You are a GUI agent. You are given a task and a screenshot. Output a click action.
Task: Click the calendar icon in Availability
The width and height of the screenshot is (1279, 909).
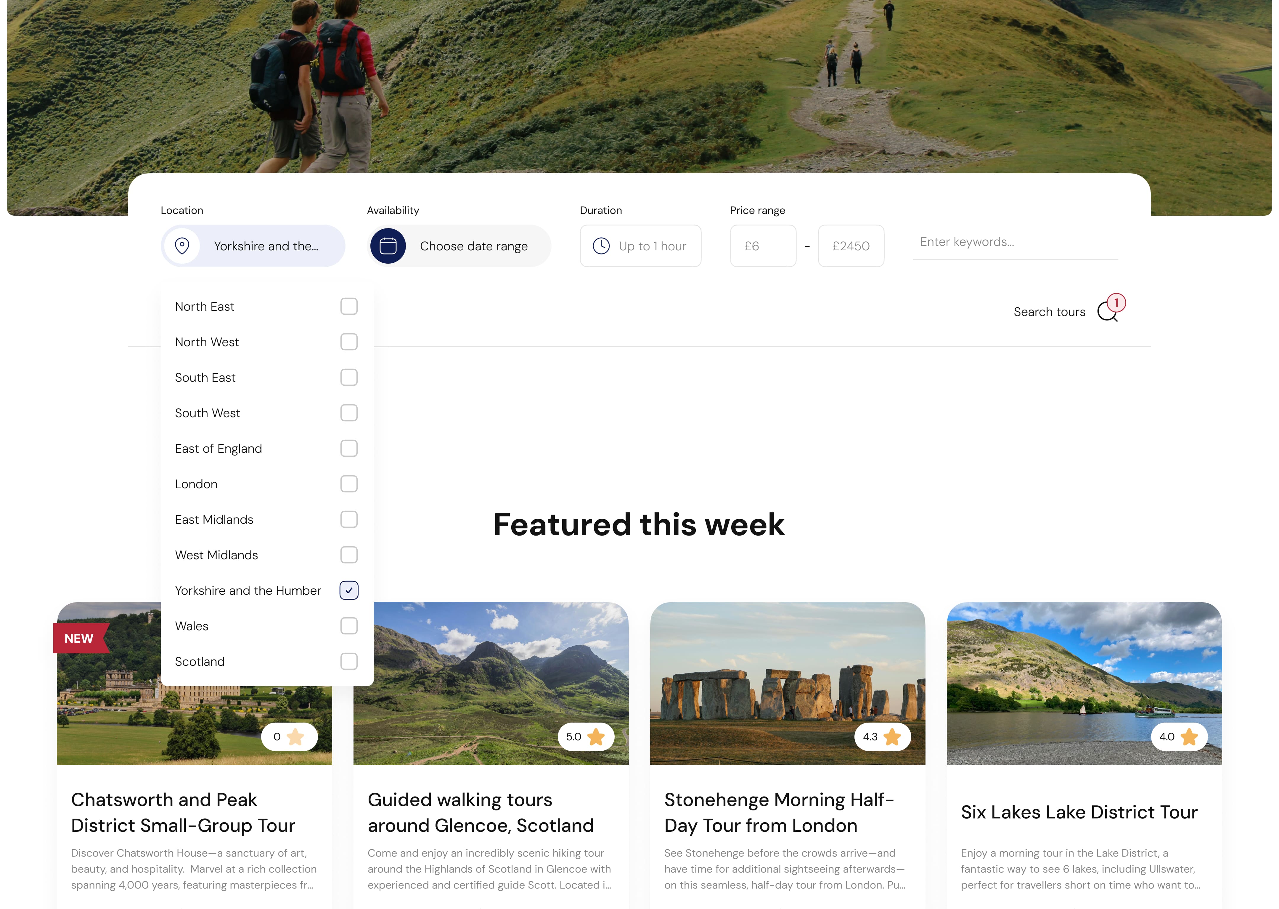(388, 246)
